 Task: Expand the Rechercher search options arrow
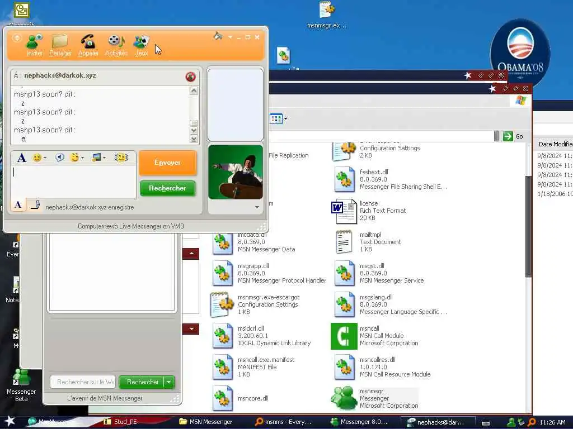pyautogui.click(x=169, y=382)
